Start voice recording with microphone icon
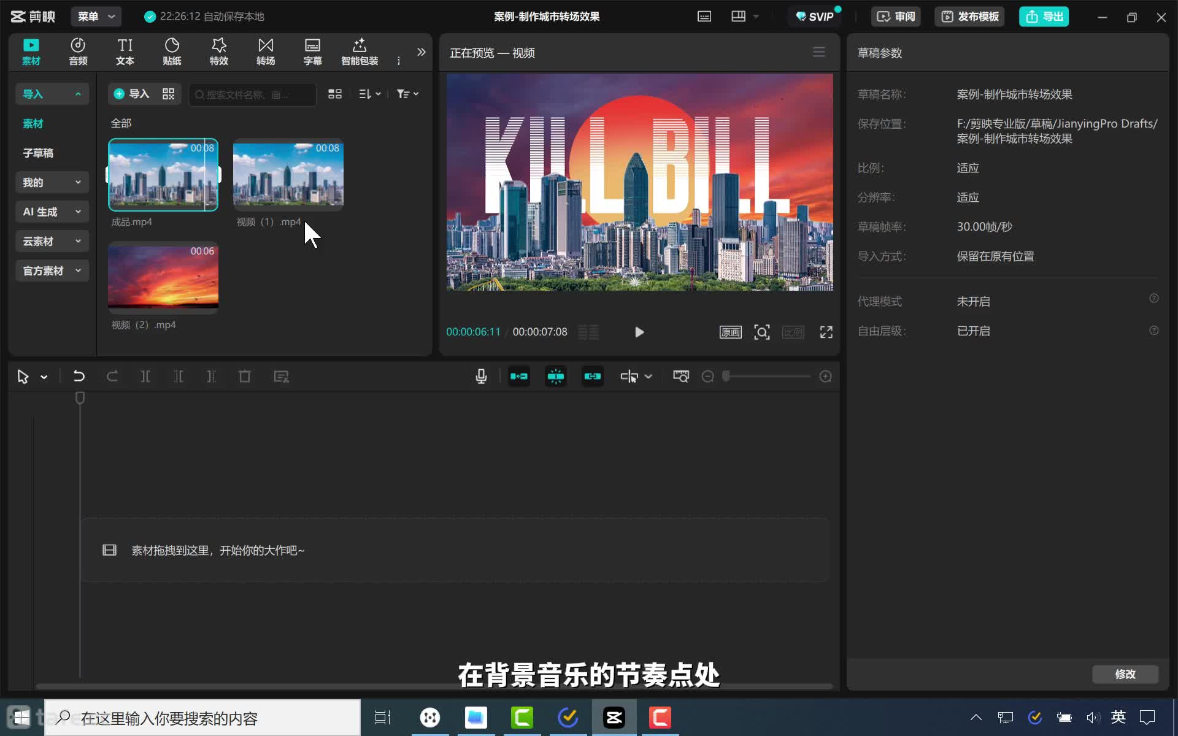Screen dimensions: 1178x736 click(x=482, y=377)
